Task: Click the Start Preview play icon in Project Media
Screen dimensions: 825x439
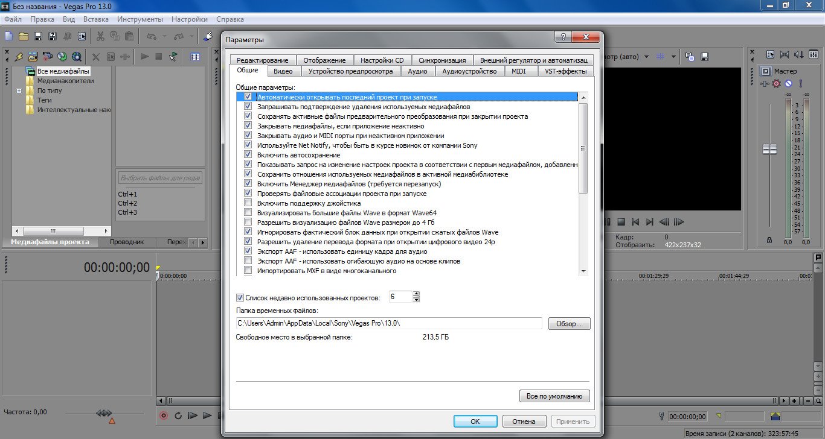Action: click(x=145, y=57)
